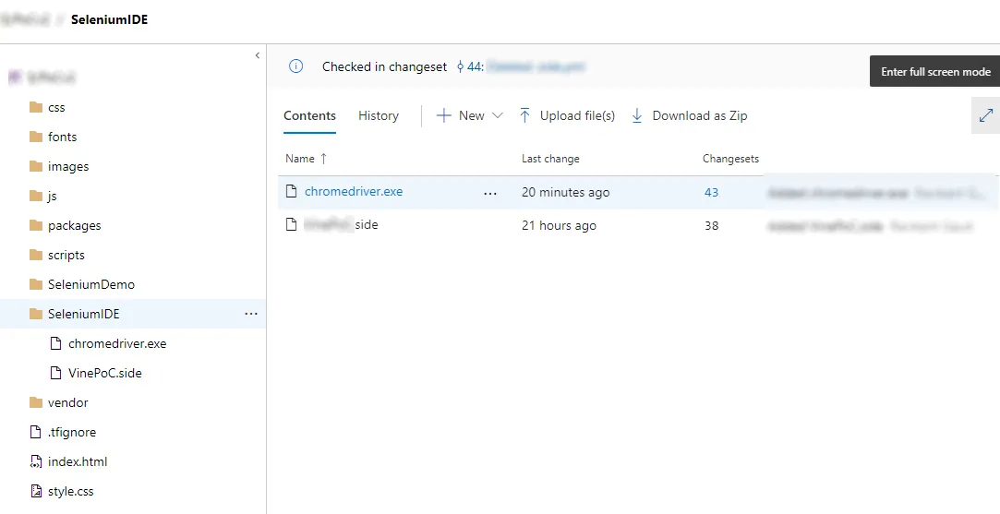Switch to the History tab
This screenshot has height=514, width=1000.
(379, 115)
